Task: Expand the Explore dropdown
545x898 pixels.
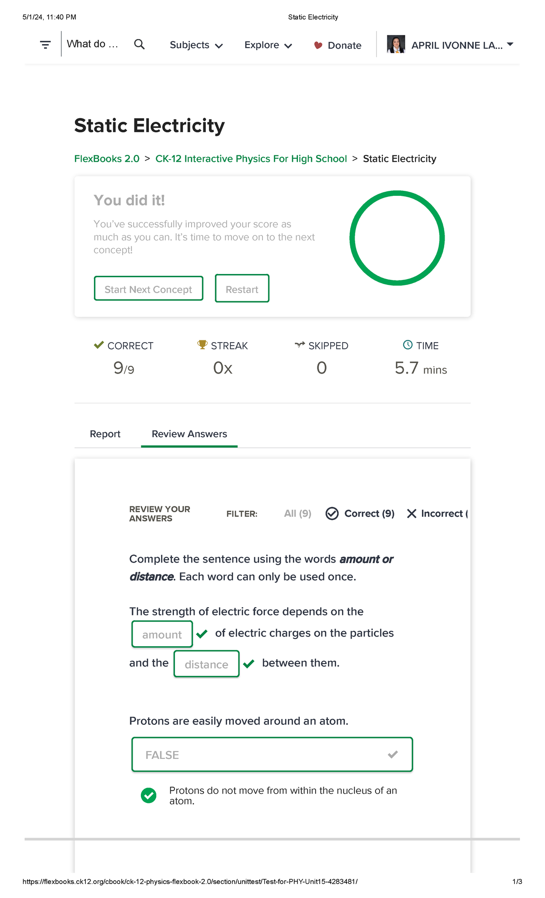Action: pos(268,45)
